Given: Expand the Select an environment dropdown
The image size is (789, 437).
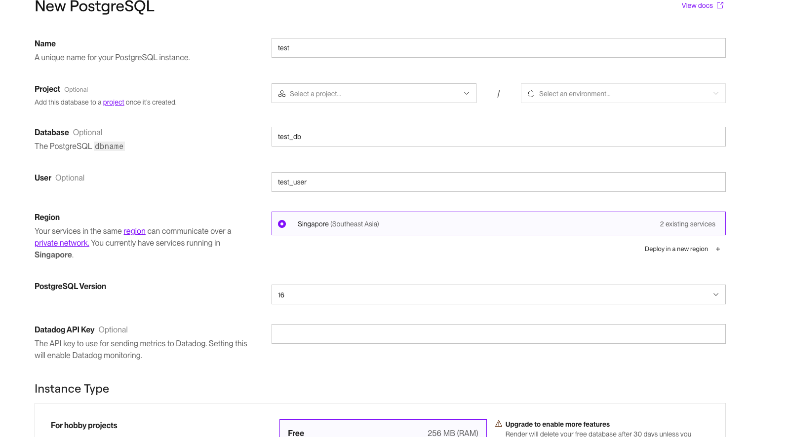Looking at the screenshot, I should pyautogui.click(x=623, y=93).
